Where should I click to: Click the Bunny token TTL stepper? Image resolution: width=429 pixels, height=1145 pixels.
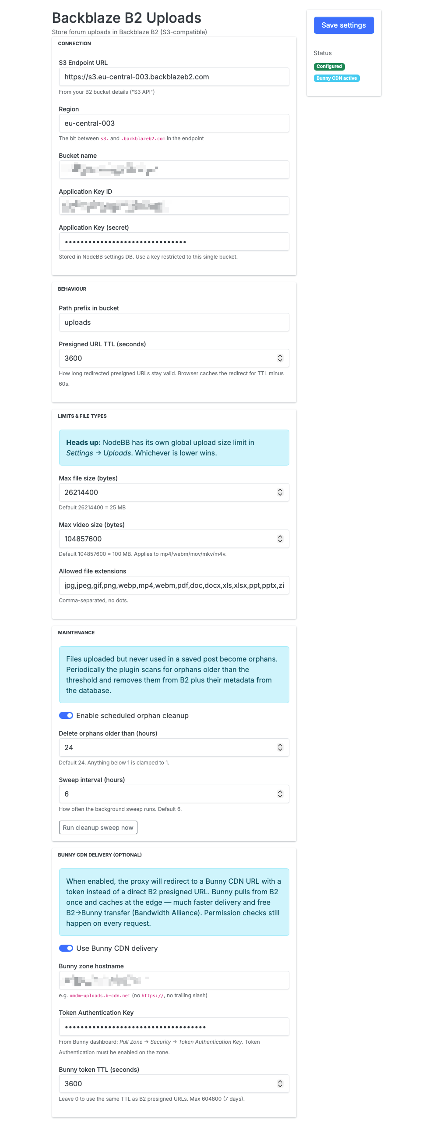280,1084
